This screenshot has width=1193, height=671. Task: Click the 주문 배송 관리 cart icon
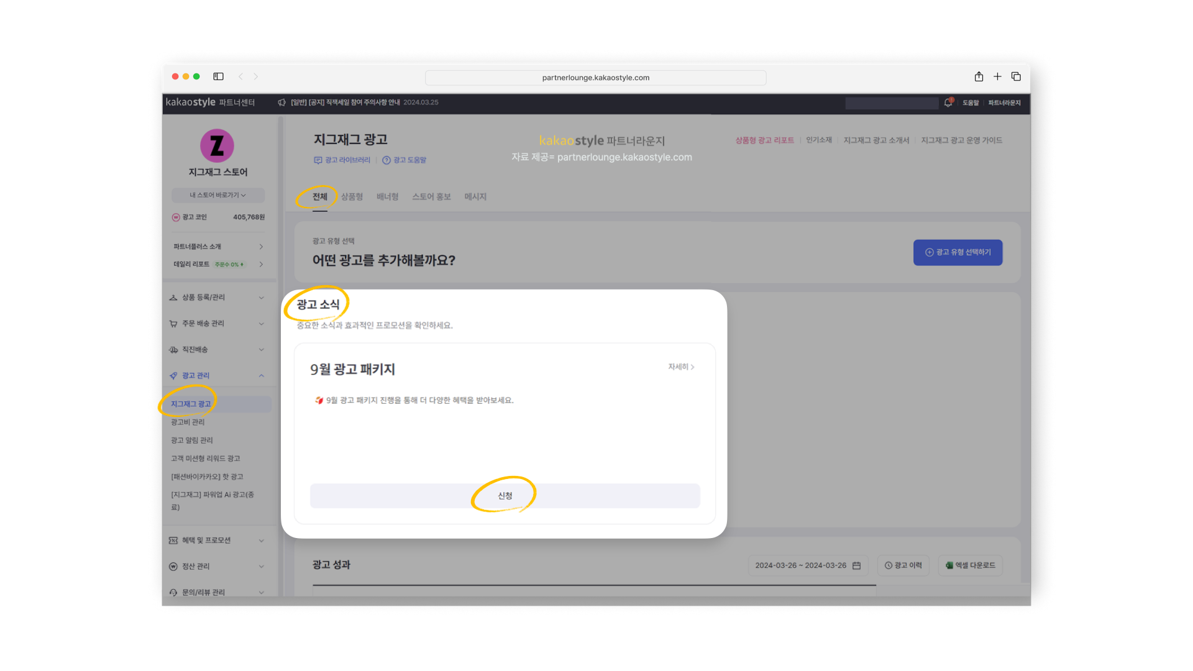coord(173,324)
